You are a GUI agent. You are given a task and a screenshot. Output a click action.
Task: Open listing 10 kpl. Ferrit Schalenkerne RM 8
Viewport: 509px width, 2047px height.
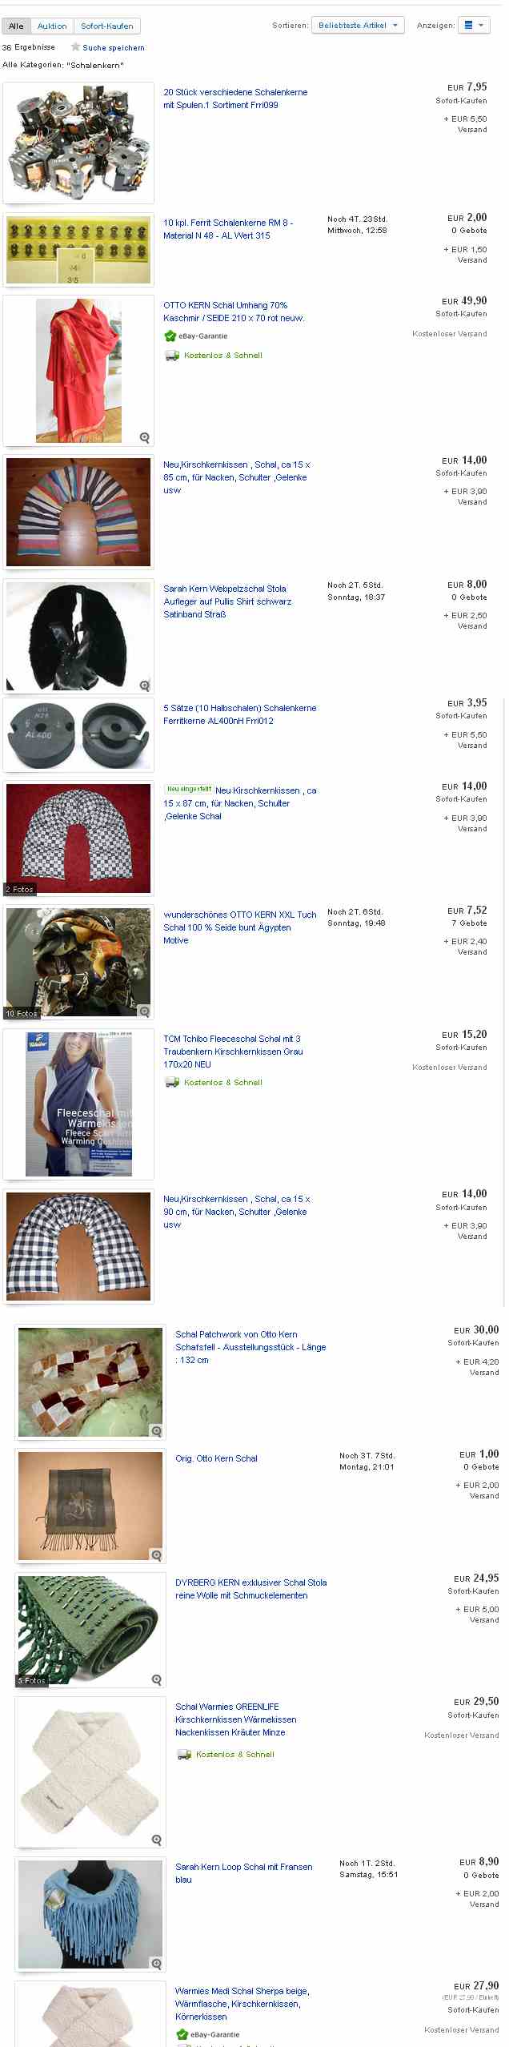click(228, 229)
